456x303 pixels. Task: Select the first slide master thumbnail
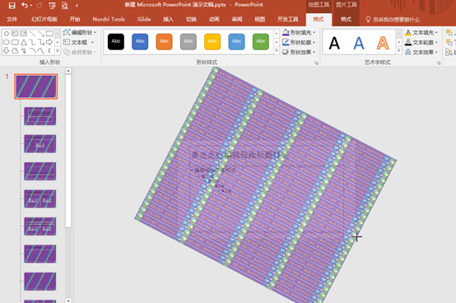pos(36,86)
